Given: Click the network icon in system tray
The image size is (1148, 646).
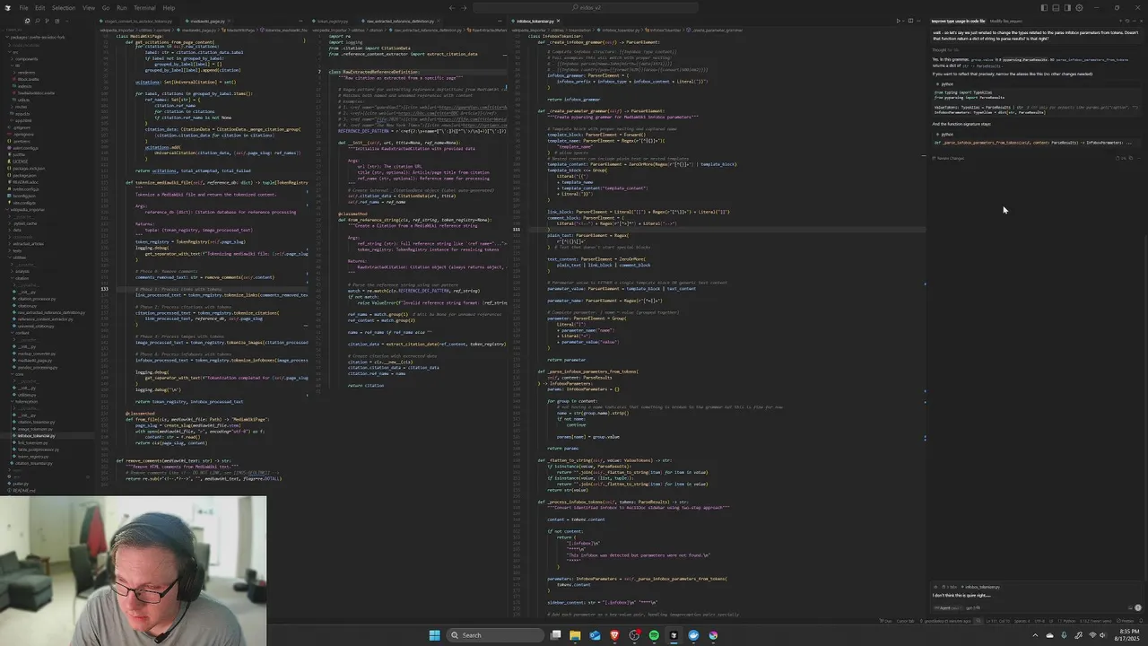Looking at the screenshot, I should click(1092, 635).
